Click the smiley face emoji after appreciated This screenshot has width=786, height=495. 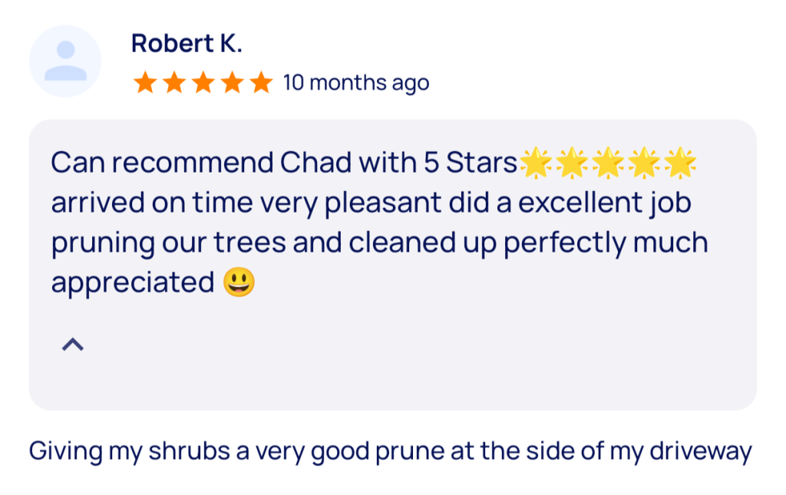click(x=238, y=283)
